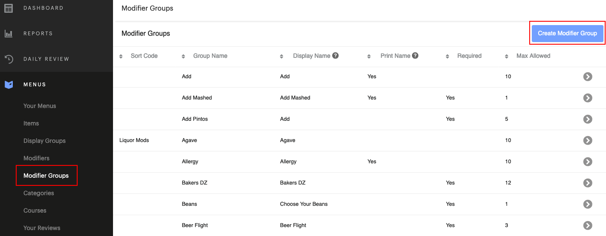The width and height of the screenshot is (606, 236).
Task: Click the Daily Review clock icon
Action: 9,59
